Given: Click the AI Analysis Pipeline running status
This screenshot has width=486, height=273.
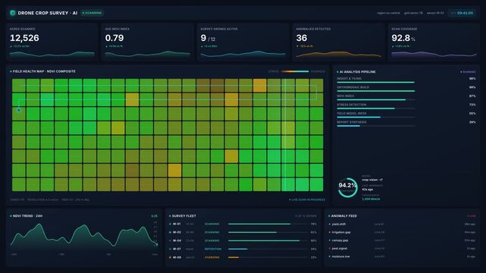Looking at the screenshot, I should 468,71.
